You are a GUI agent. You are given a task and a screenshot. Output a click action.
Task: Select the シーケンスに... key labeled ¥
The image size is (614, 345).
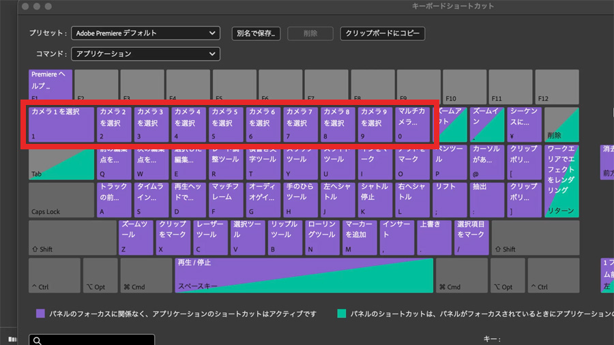(524, 124)
